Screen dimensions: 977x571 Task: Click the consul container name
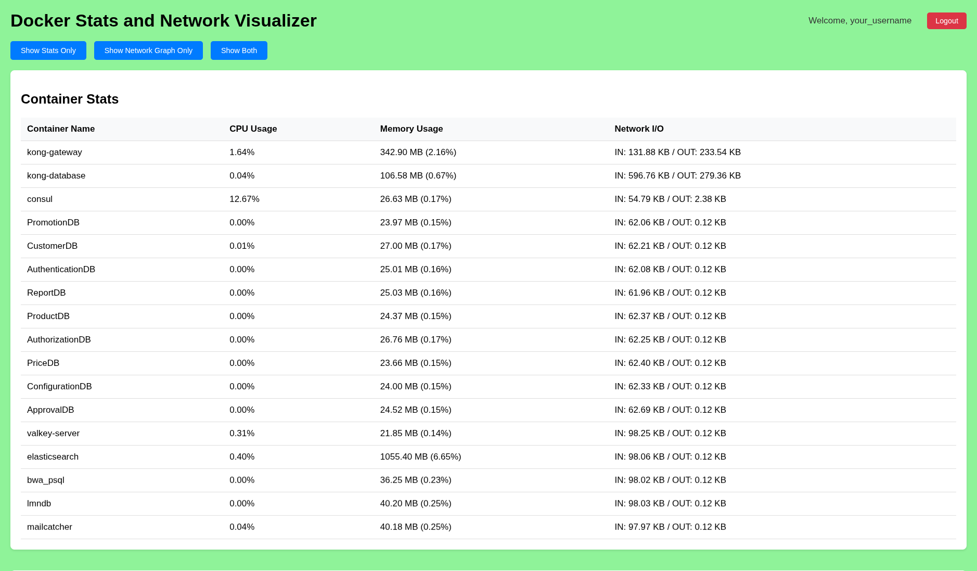coord(40,199)
